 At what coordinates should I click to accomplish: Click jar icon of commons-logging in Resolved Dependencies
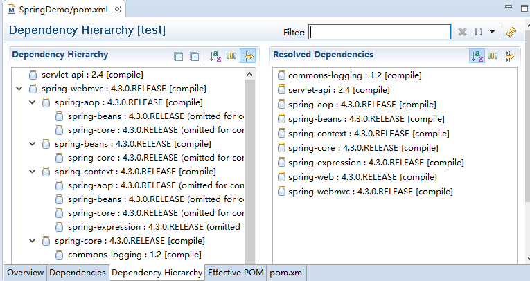coord(281,75)
